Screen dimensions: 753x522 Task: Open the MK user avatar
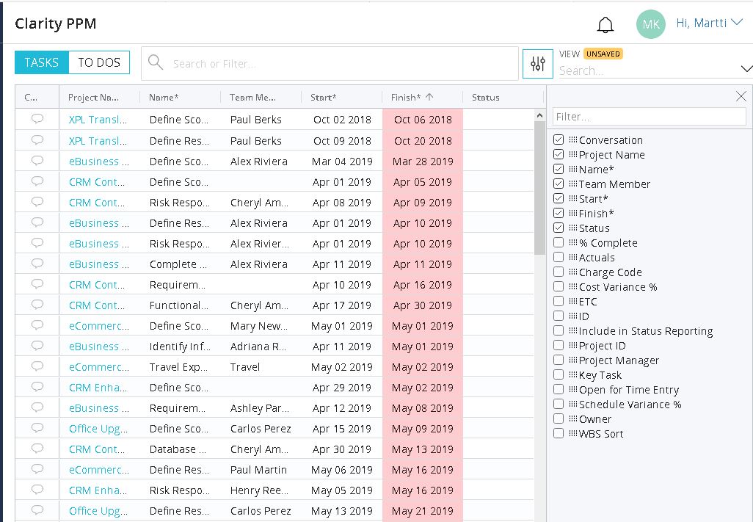pos(650,23)
